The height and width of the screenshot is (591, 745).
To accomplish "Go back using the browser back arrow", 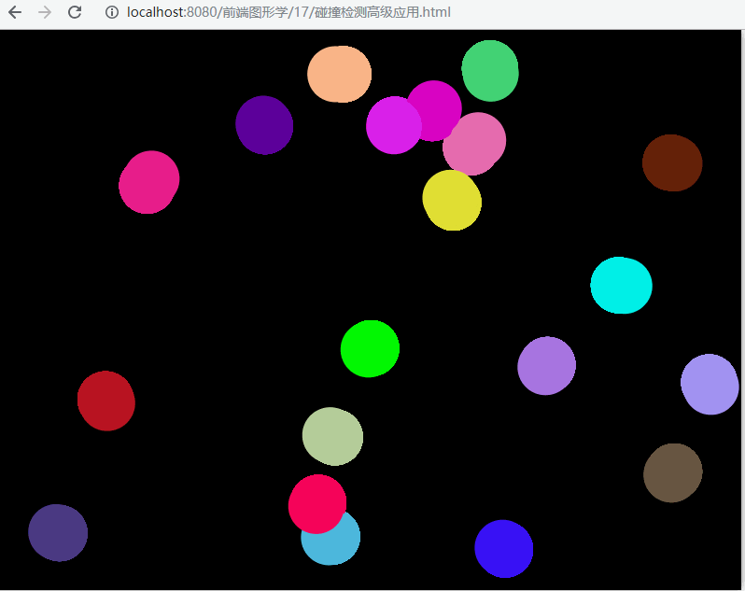I will [15, 12].
